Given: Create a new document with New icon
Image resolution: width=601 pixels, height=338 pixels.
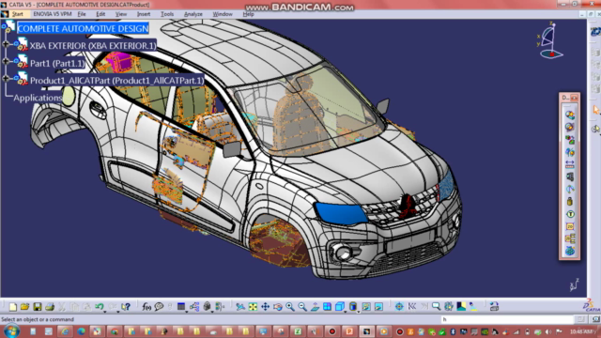Looking at the screenshot, I should coord(12,307).
